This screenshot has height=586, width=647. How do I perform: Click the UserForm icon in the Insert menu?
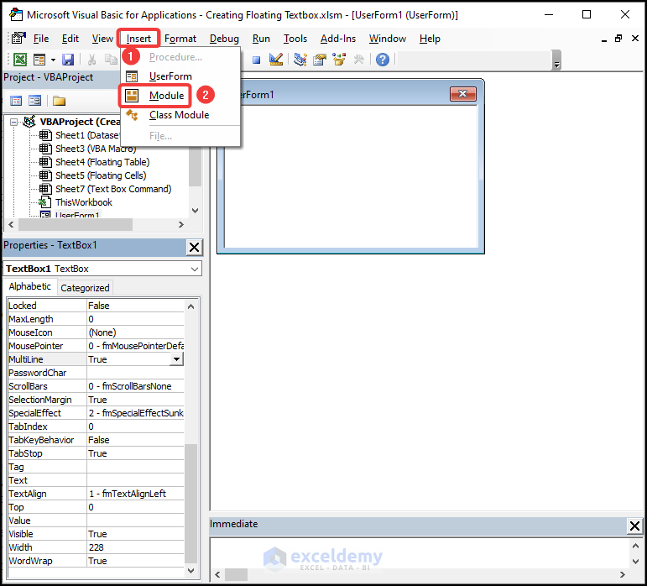coord(132,76)
